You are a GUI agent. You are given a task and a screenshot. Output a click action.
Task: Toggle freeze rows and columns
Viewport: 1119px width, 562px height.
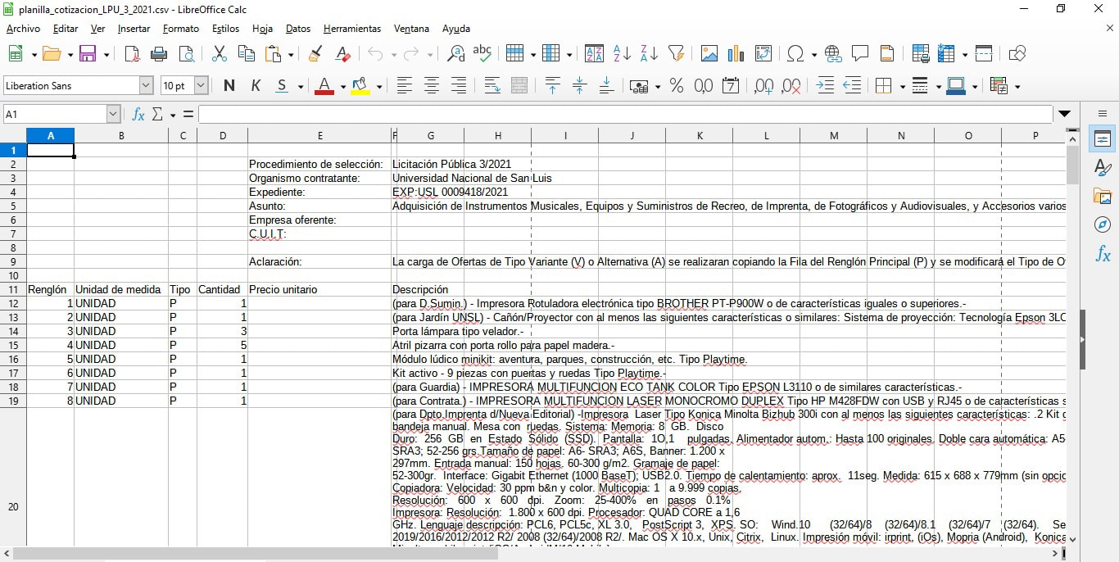pyautogui.click(x=947, y=54)
